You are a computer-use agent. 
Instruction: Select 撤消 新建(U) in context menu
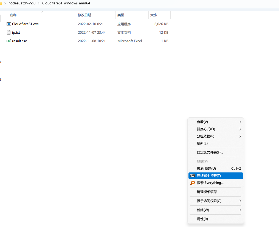pos(206,169)
